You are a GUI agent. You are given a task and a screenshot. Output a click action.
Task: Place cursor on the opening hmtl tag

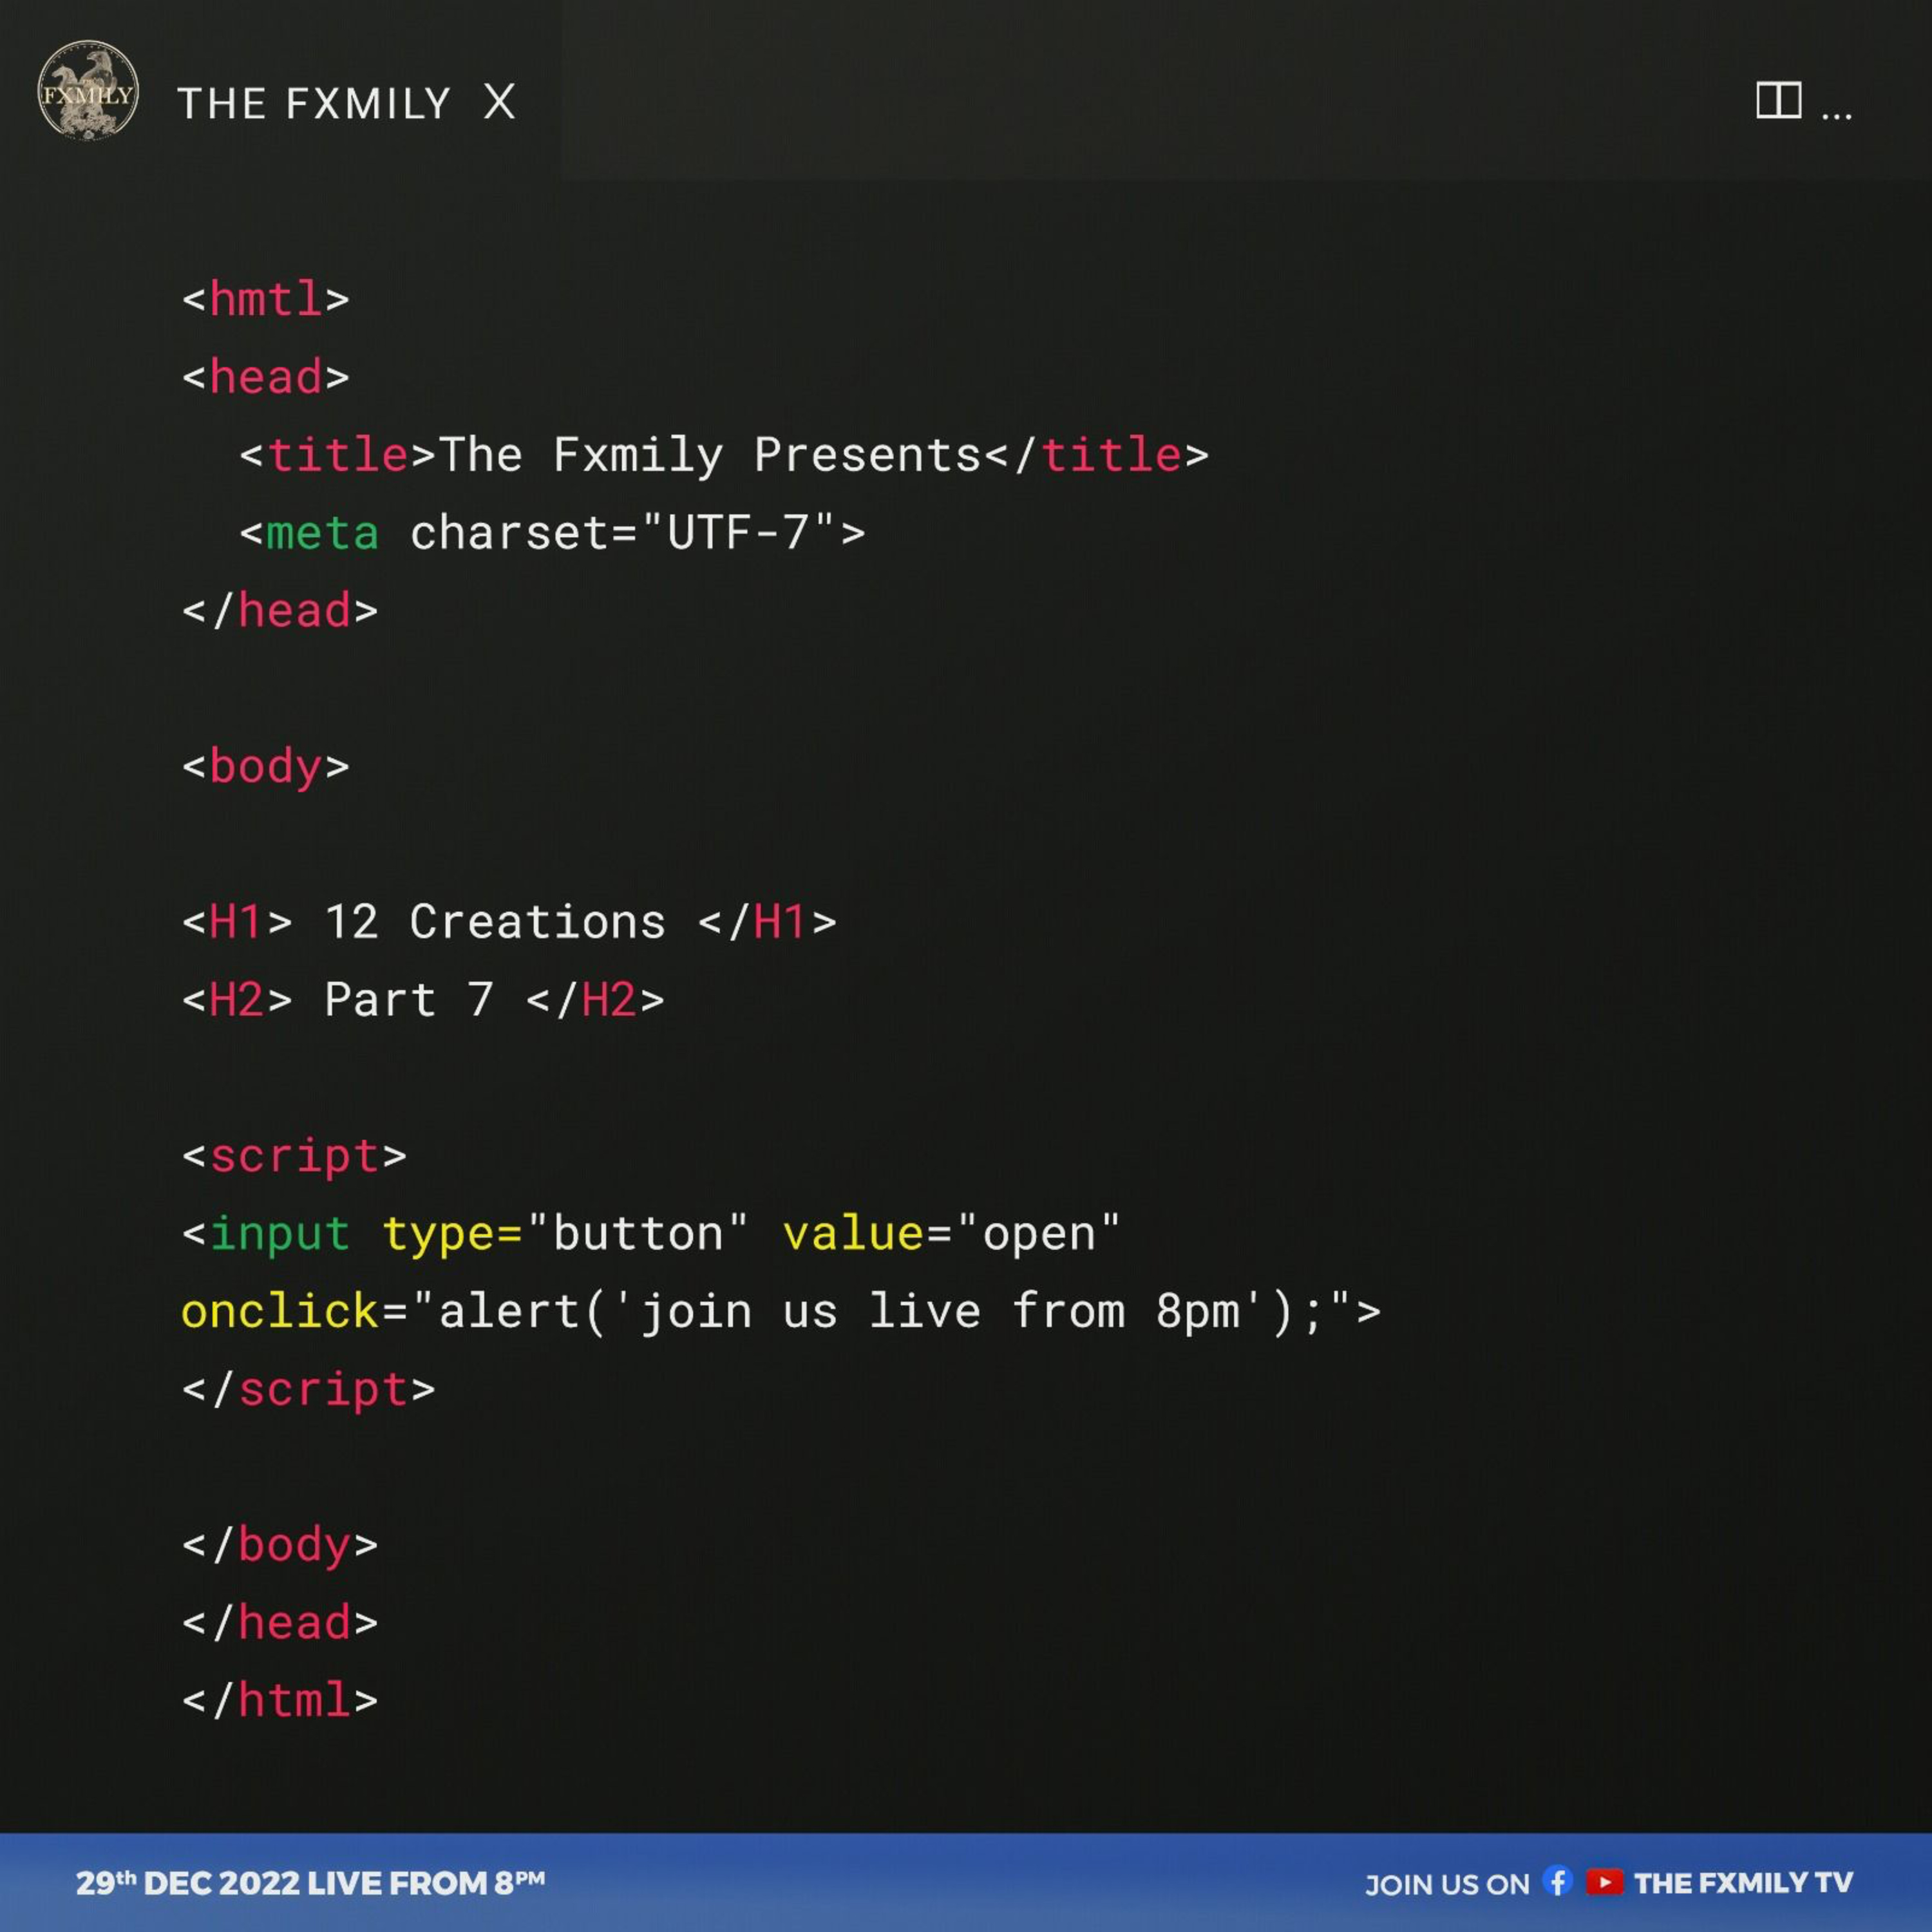pos(265,299)
